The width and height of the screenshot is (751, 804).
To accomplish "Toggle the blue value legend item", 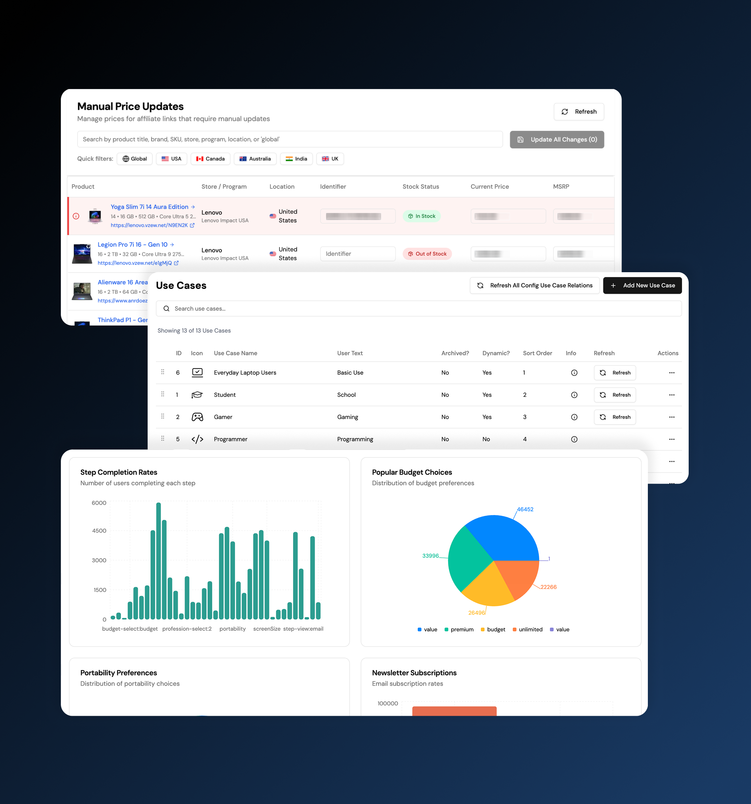I will click(x=427, y=630).
